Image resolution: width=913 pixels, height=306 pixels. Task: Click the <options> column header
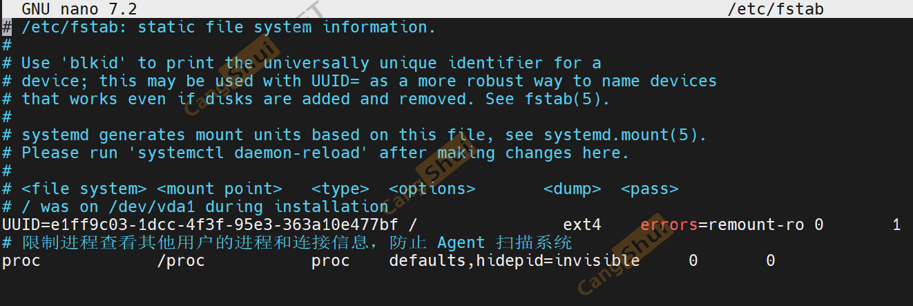[x=432, y=189]
